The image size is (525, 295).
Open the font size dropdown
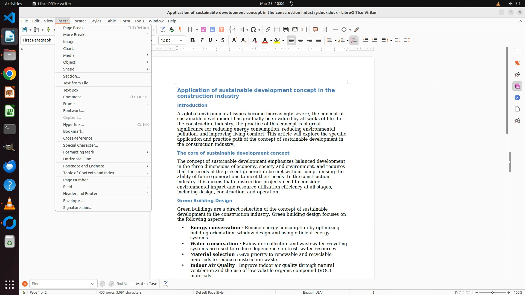pos(181,40)
